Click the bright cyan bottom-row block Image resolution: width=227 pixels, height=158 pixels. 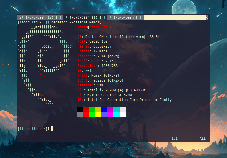[x=116, y=114]
